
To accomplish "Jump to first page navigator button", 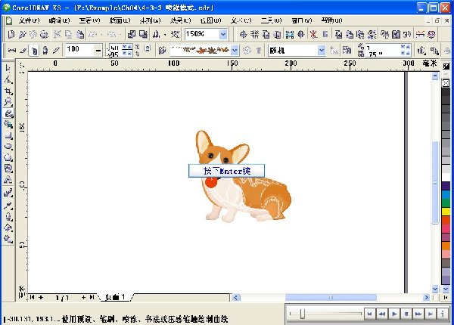I will [32, 297].
